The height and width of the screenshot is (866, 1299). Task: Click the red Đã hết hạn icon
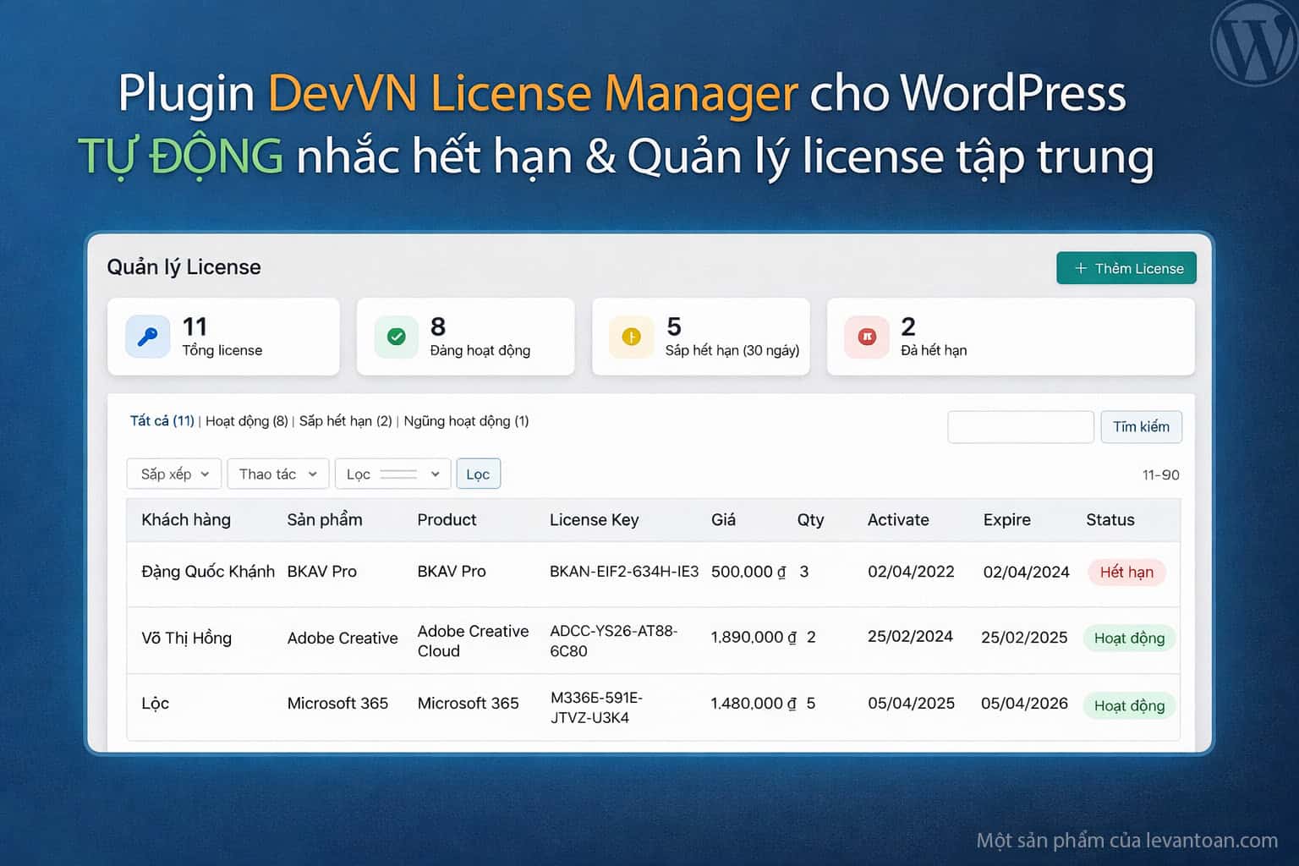[867, 337]
